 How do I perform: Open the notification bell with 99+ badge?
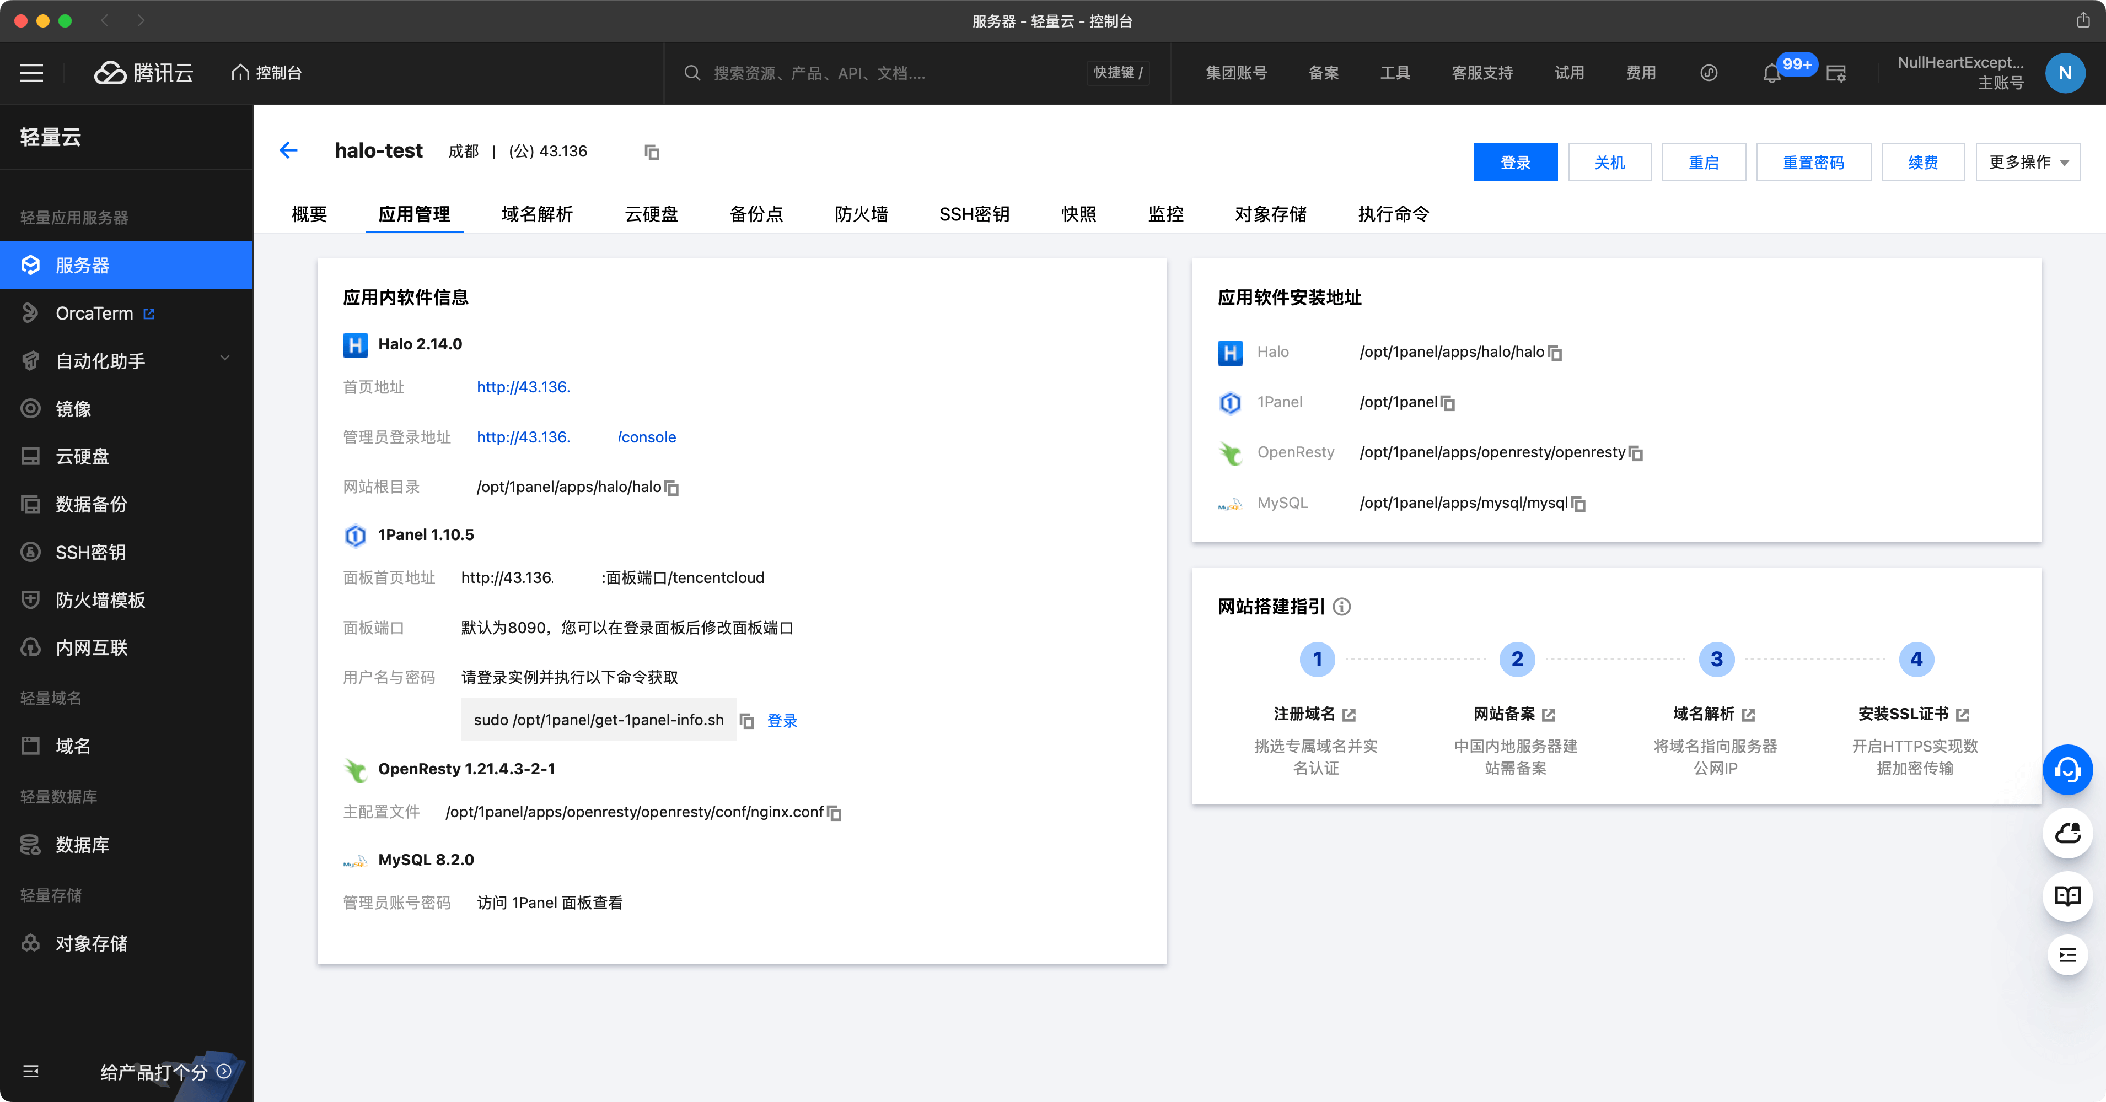click(1771, 73)
